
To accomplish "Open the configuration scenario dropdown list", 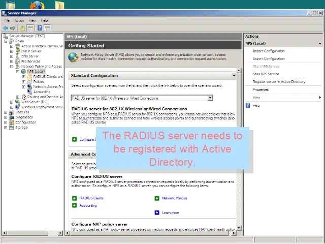I will [x=210, y=98].
